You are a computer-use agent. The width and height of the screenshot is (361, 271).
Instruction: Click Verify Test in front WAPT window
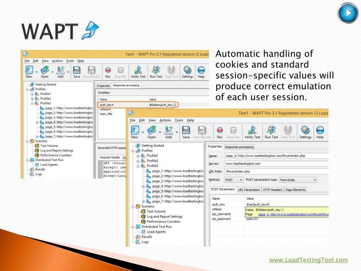pyautogui.click(x=252, y=132)
